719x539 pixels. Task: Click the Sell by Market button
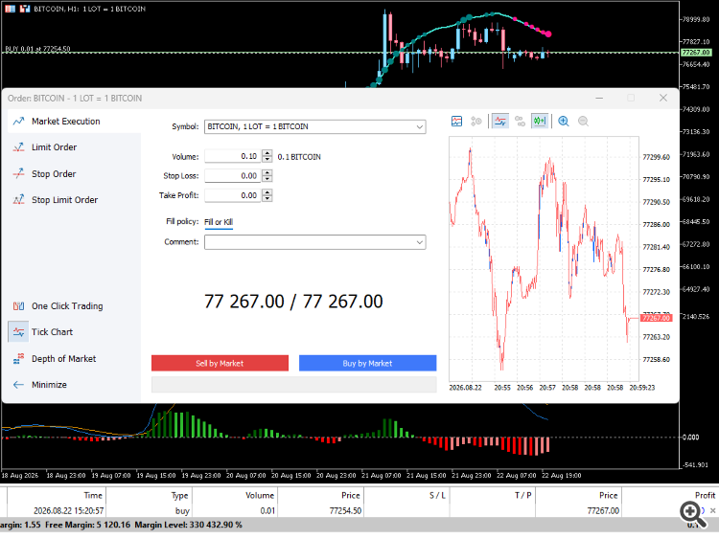220,363
